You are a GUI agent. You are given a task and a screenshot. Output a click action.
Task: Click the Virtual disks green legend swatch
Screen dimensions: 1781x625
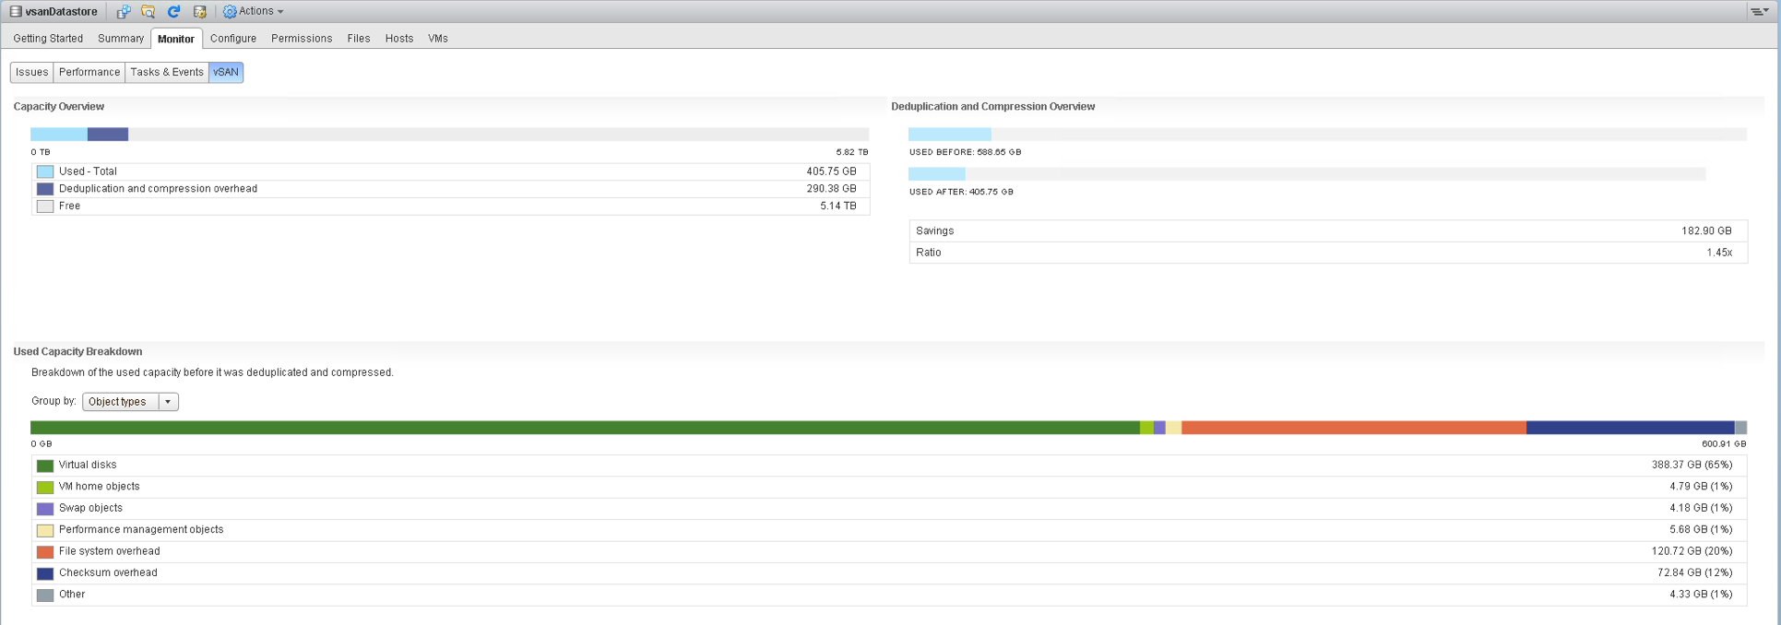[x=45, y=466]
